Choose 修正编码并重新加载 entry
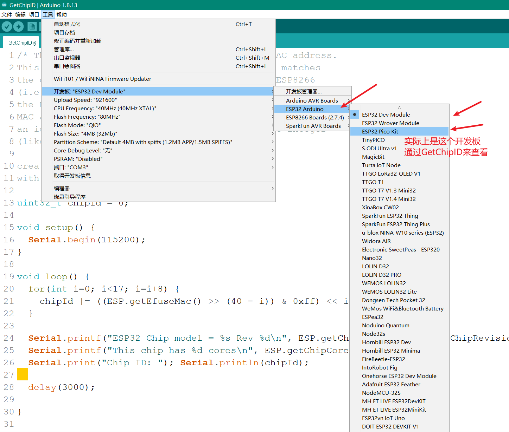Viewport: 509px width, 432px height. (x=158, y=41)
